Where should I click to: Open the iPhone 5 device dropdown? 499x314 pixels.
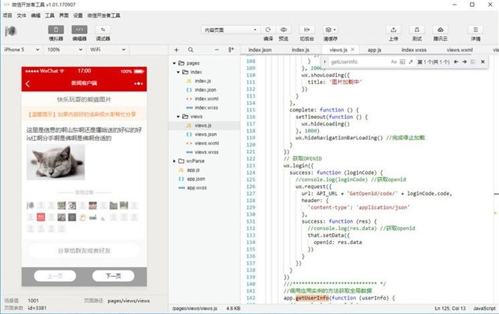22,49
